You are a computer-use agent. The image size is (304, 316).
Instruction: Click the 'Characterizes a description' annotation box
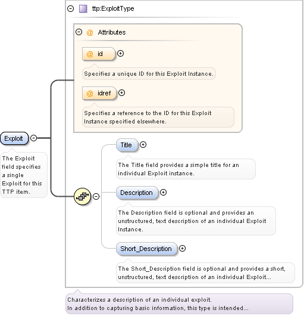[179, 303]
